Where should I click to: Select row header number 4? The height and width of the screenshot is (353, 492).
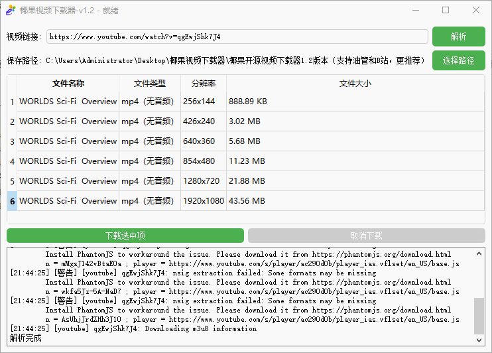(x=12, y=161)
